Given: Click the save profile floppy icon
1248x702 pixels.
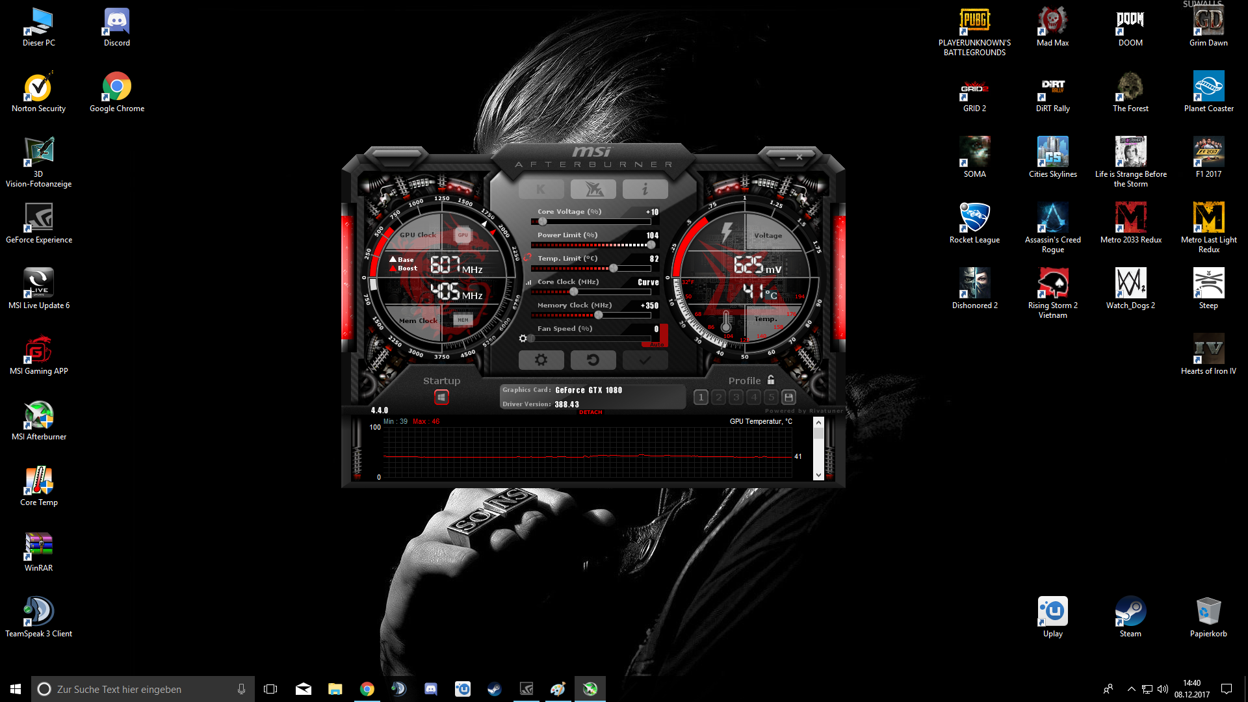Looking at the screenshot, I should [x=788, y=397].
